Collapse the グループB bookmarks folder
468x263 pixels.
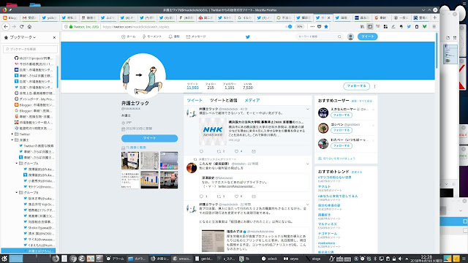[x=17, y=193]
